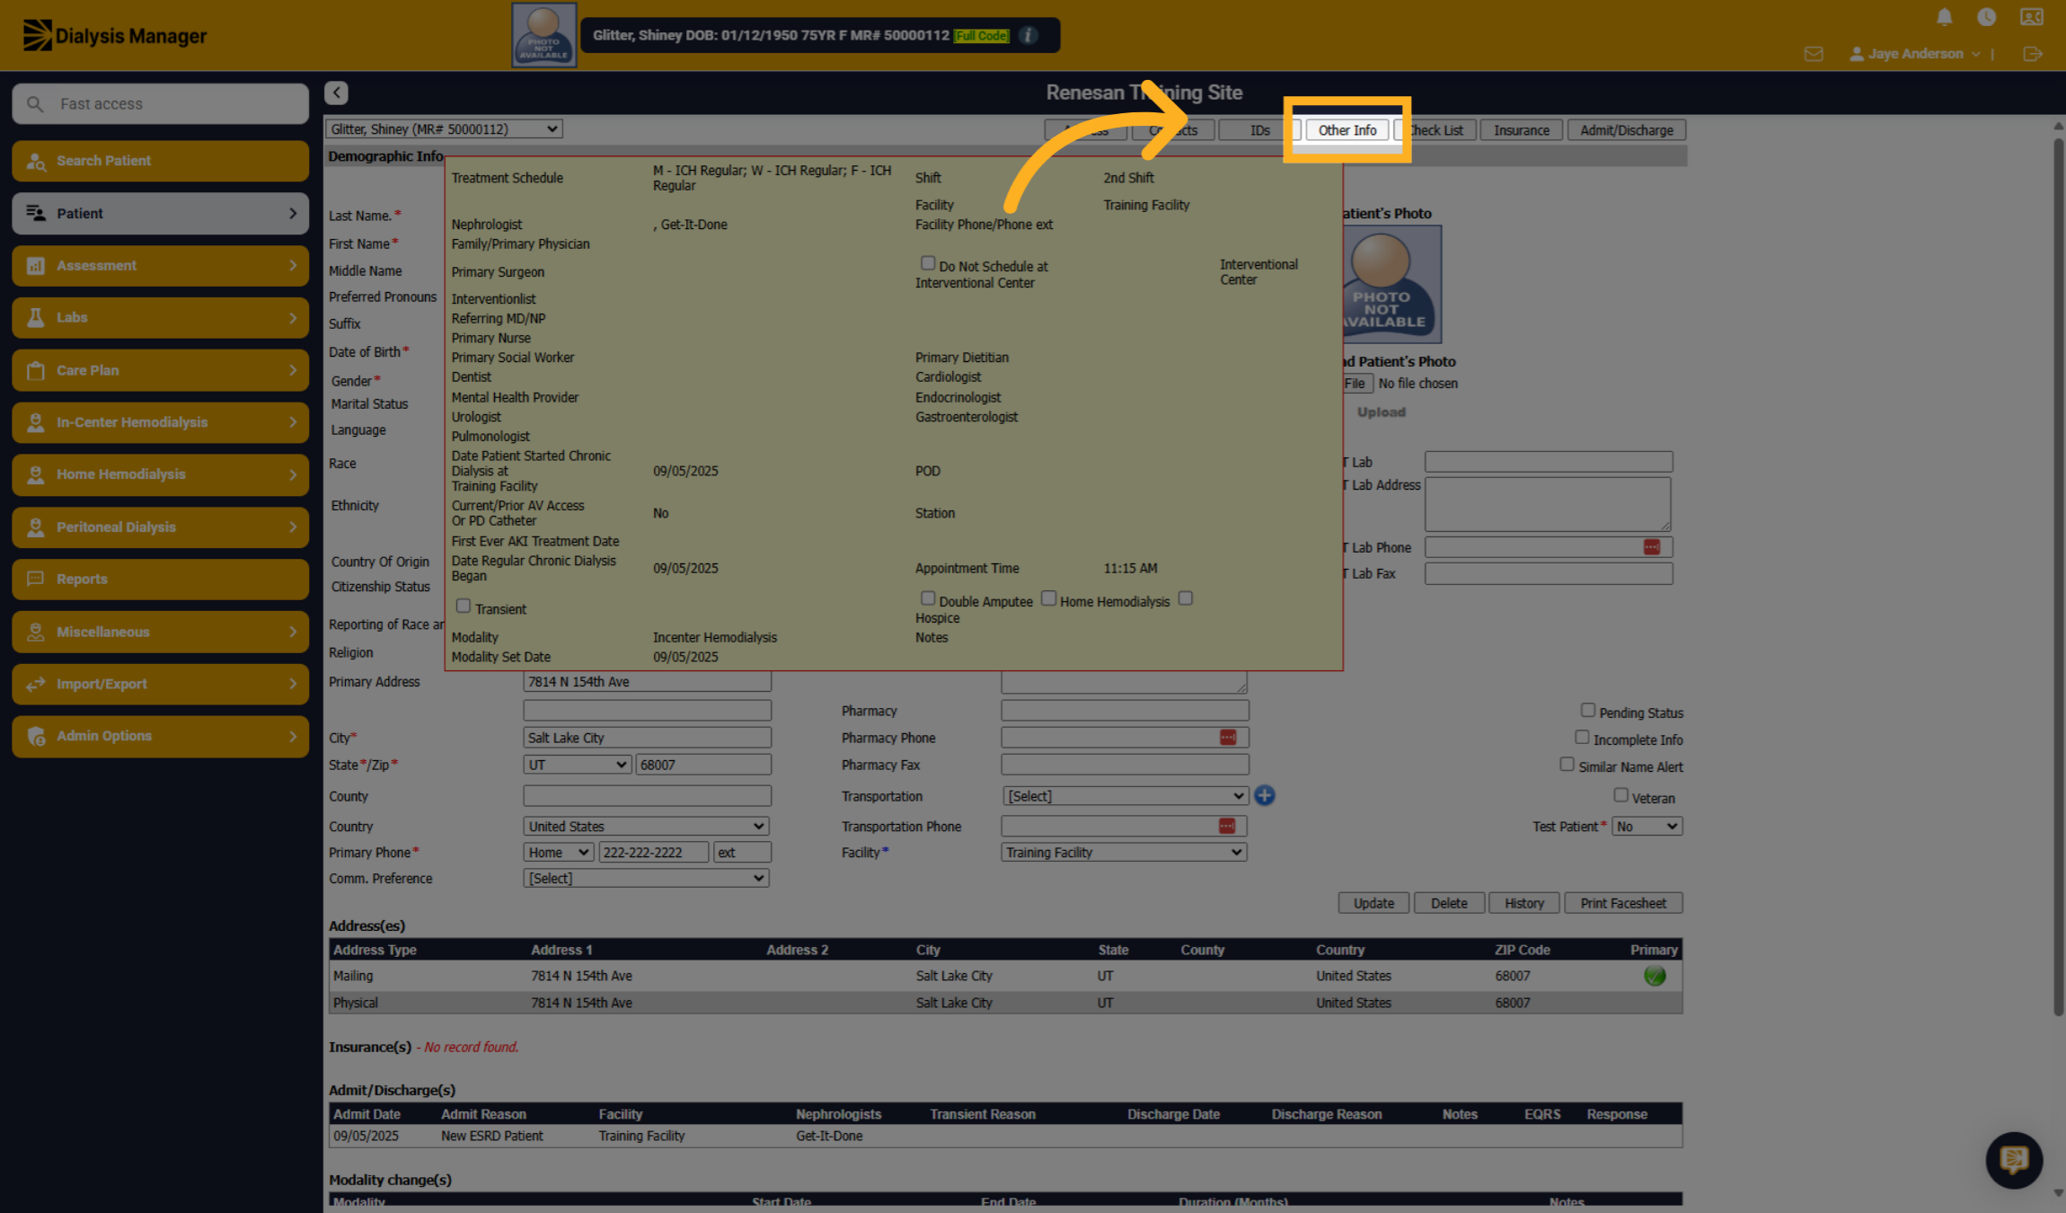Enable the Pending Status checkbox
This screenshot has height=1213, width=2066.
(x=1587, y=711)
